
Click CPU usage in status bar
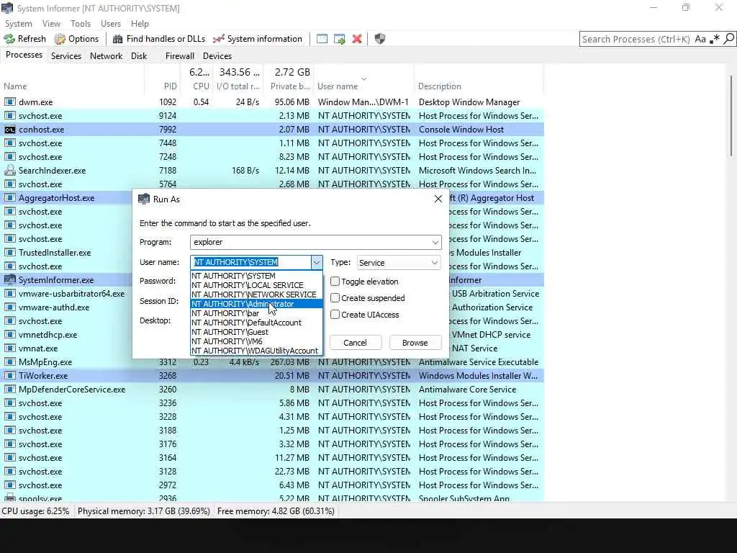point(35,511)
